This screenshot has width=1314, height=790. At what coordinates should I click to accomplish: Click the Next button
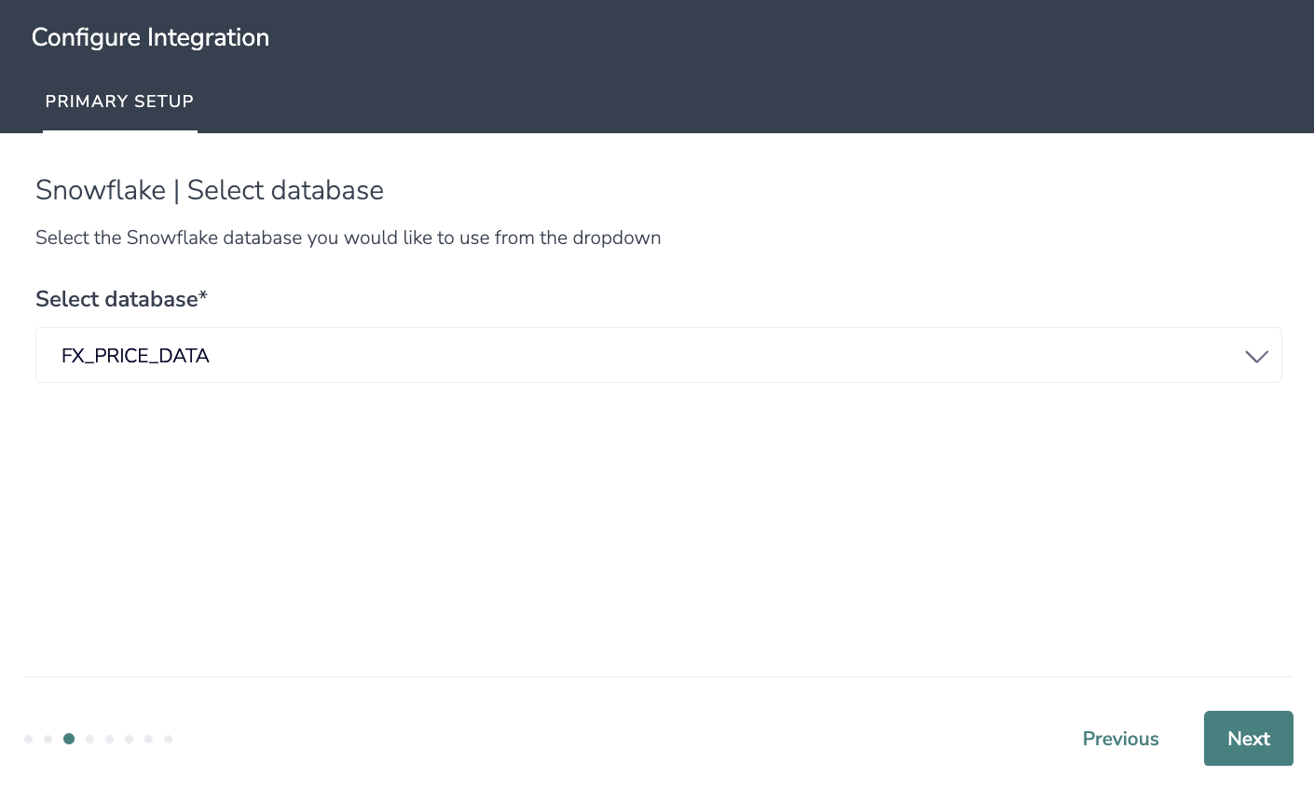1248,739
